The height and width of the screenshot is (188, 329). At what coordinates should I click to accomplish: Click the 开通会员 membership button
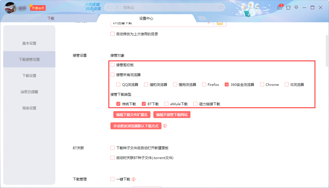38,8
